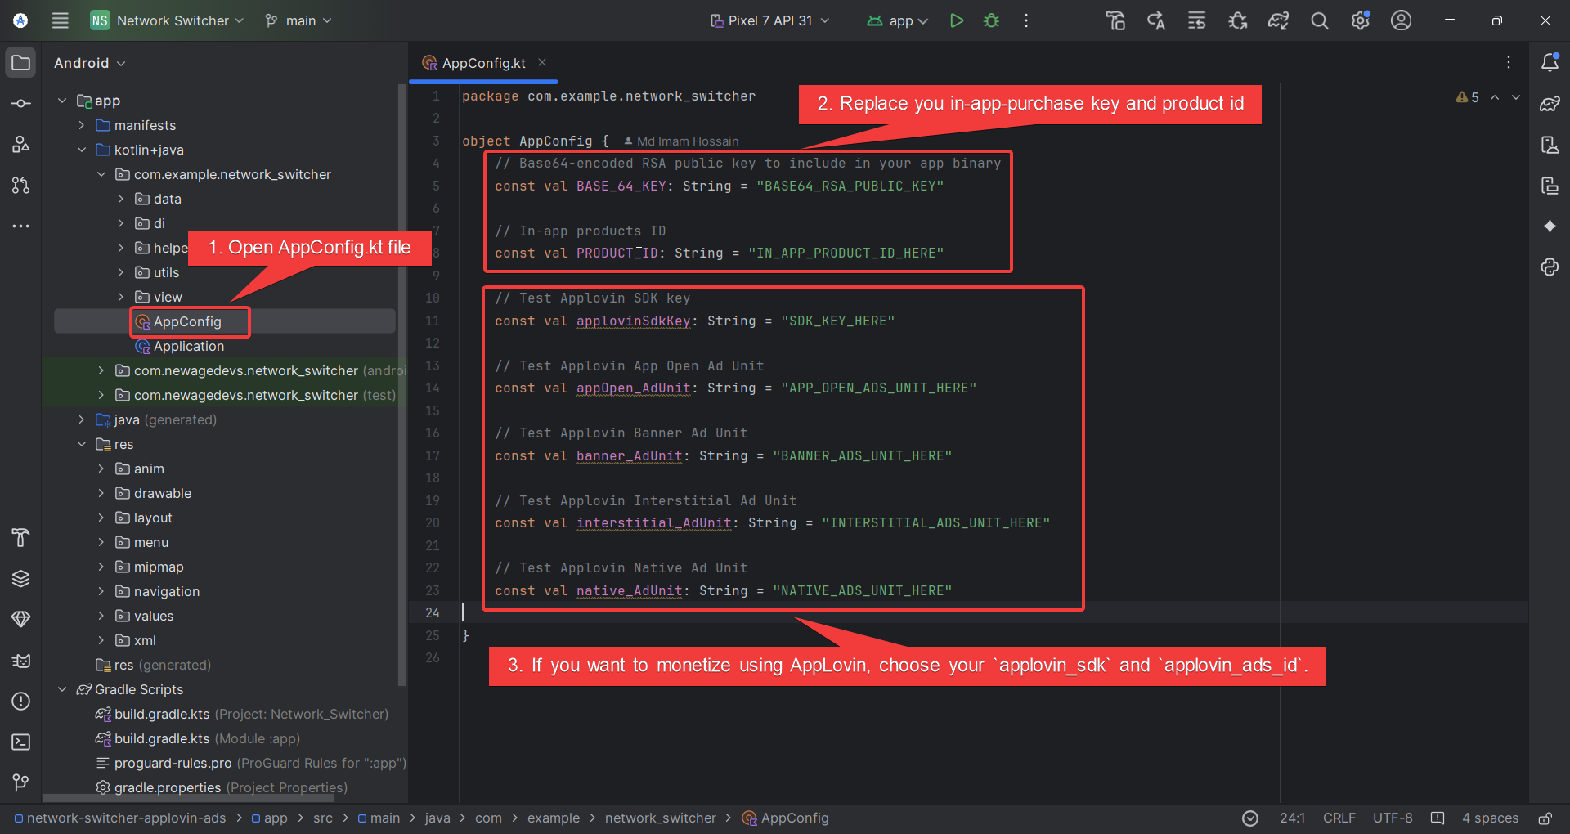
Task: Expand the drawable resources folder
Action: pos(101,493)
